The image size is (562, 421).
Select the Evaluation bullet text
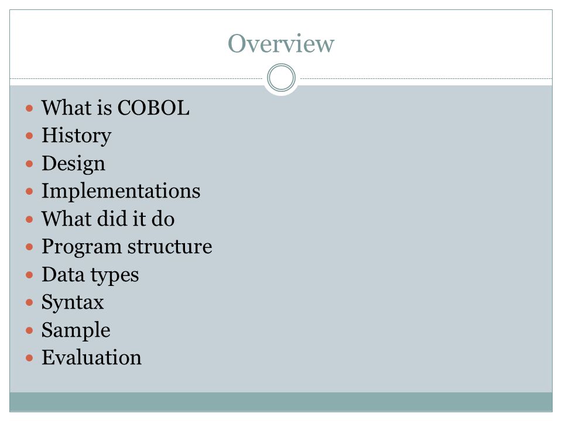(91, 358)
